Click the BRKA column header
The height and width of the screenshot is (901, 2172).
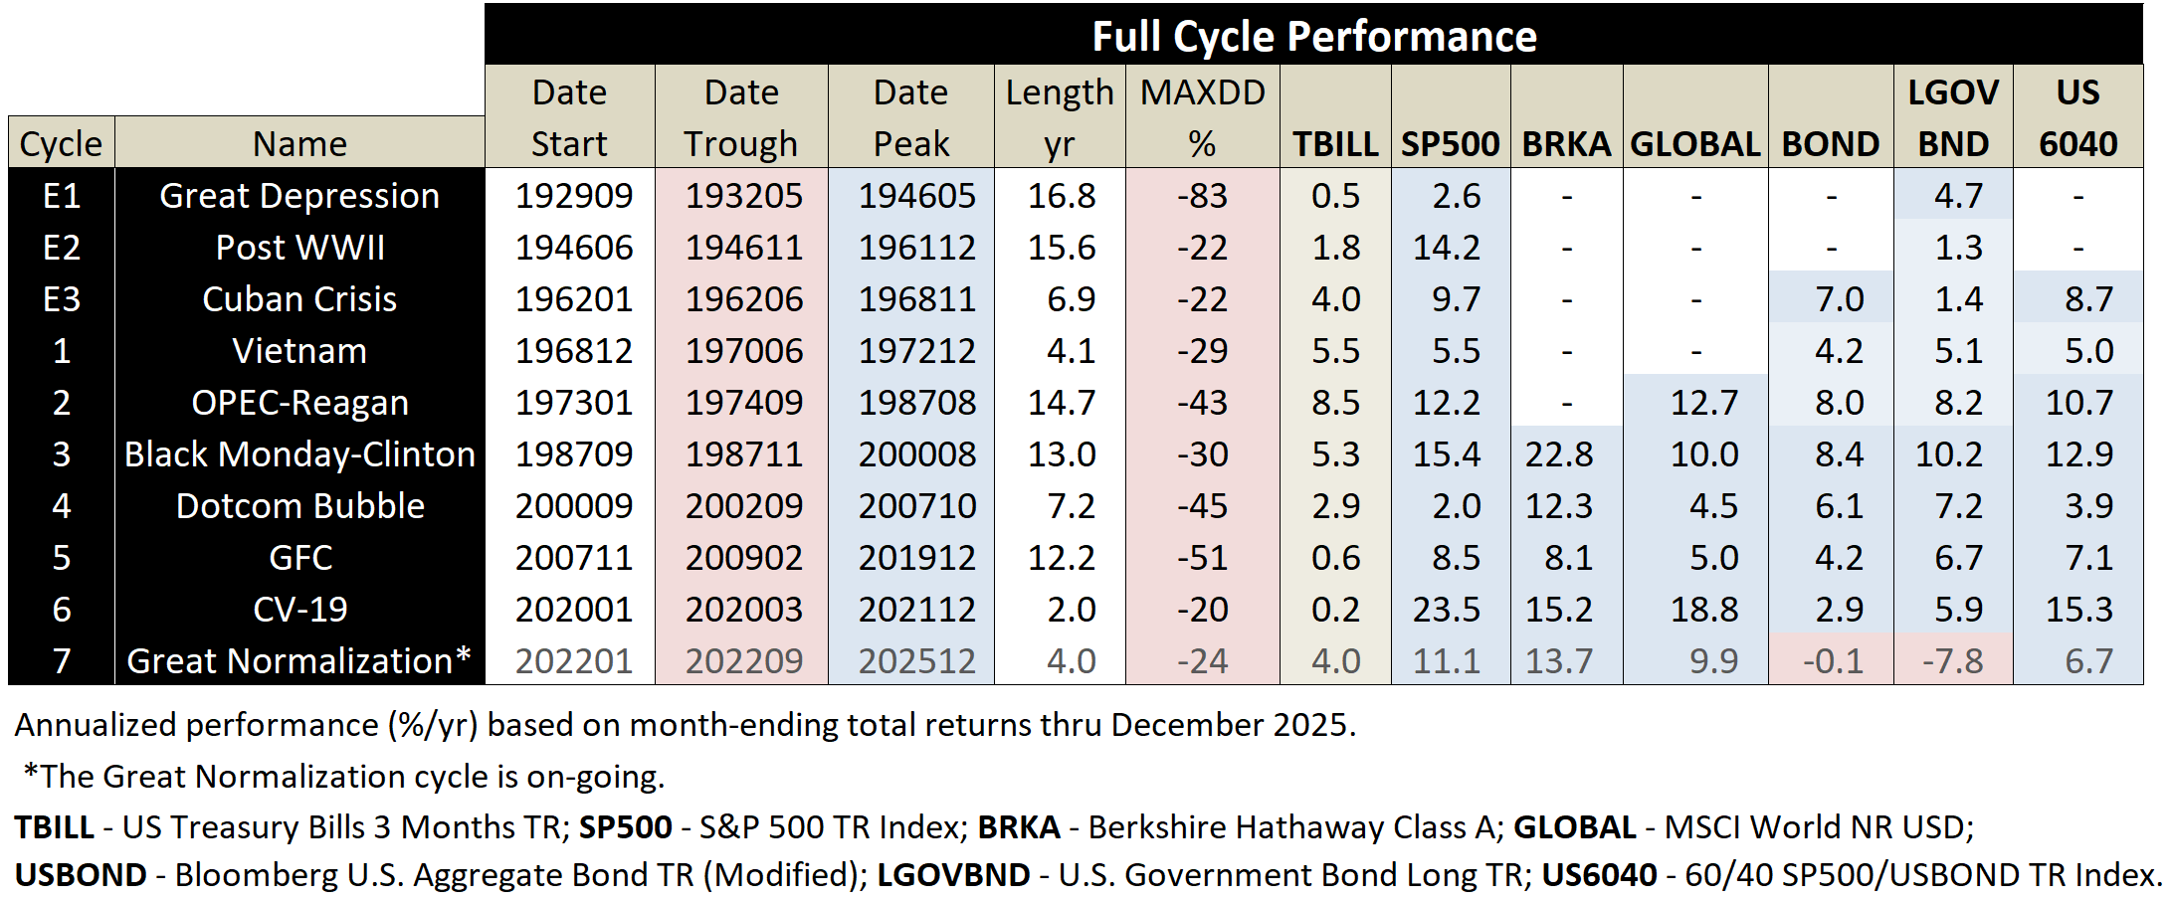tap(1566, 143)
